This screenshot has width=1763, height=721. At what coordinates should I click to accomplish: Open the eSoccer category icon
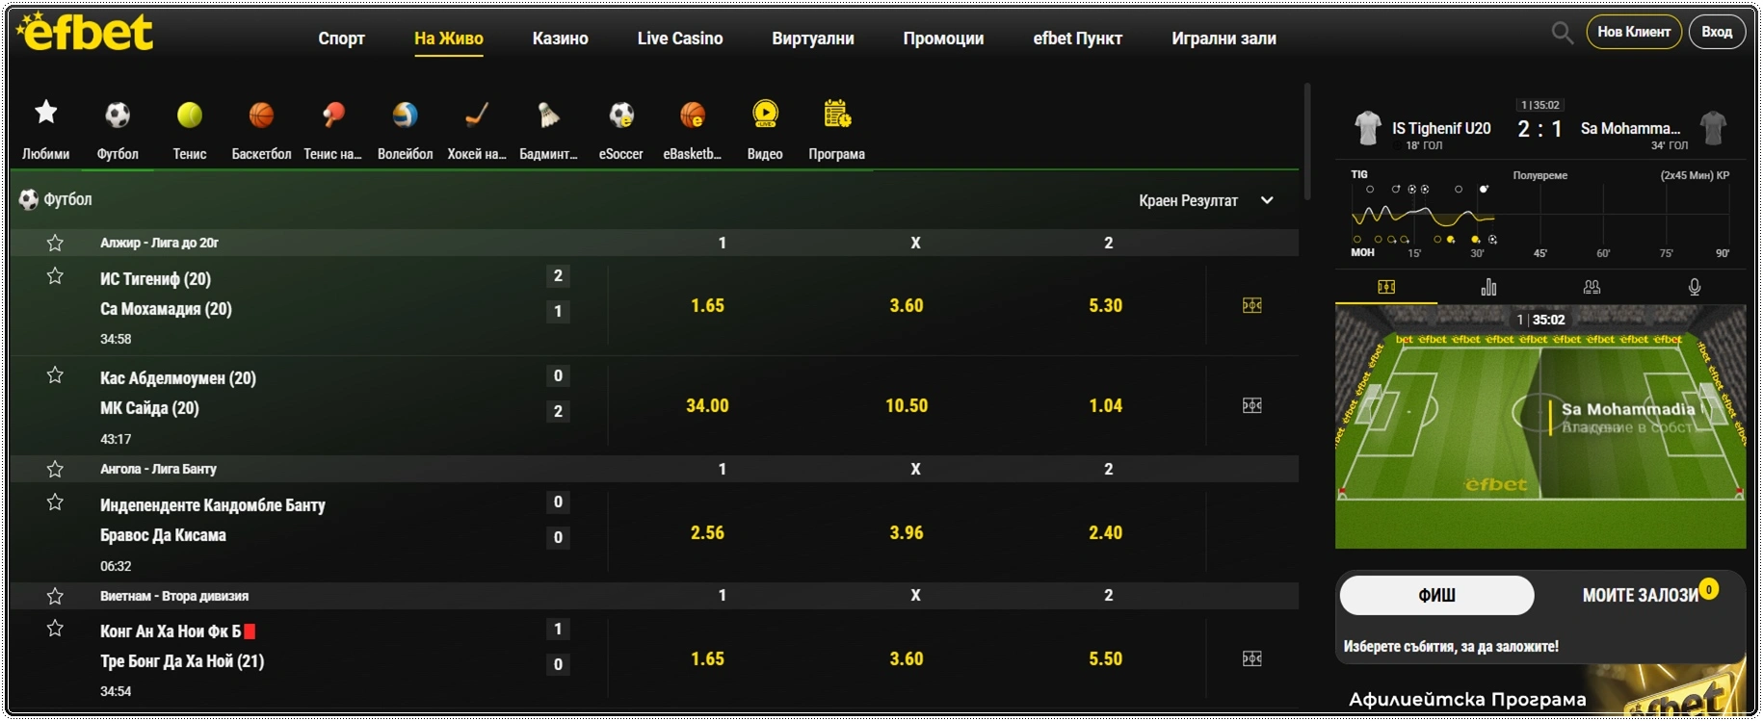[x=620, y=116]
